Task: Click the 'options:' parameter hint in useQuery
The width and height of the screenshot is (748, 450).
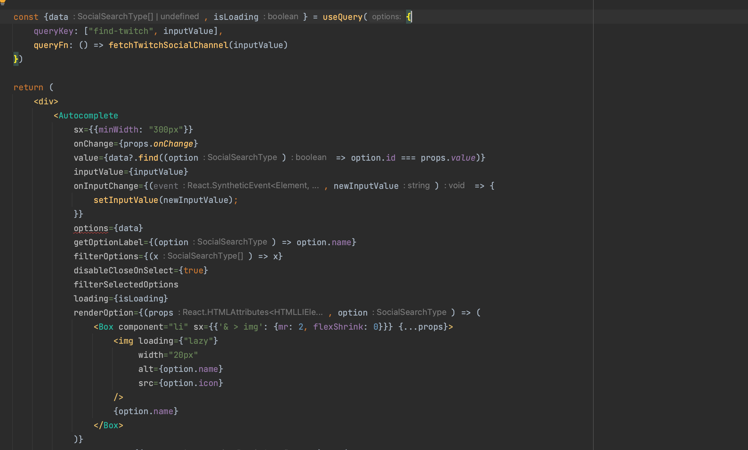Action: click(386, 17)
